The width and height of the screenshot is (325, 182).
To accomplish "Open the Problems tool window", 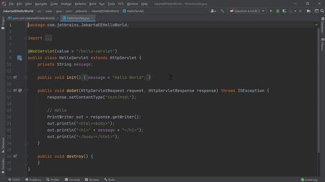I will pos(33,180).
